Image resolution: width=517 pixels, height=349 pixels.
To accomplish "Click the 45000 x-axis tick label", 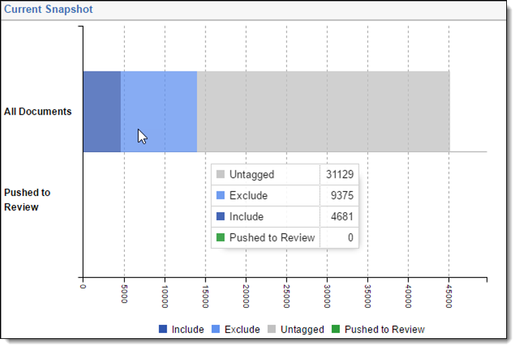I will pos(449,294).
